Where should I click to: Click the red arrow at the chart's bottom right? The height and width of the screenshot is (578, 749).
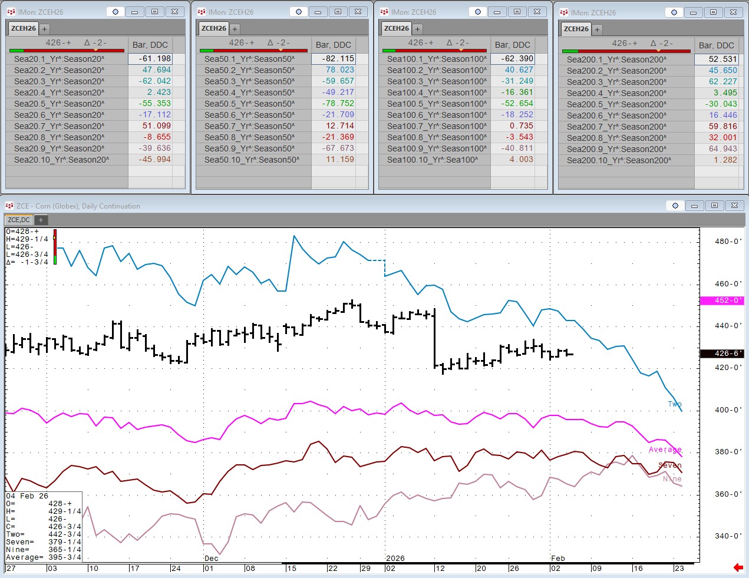coord(738,567)
